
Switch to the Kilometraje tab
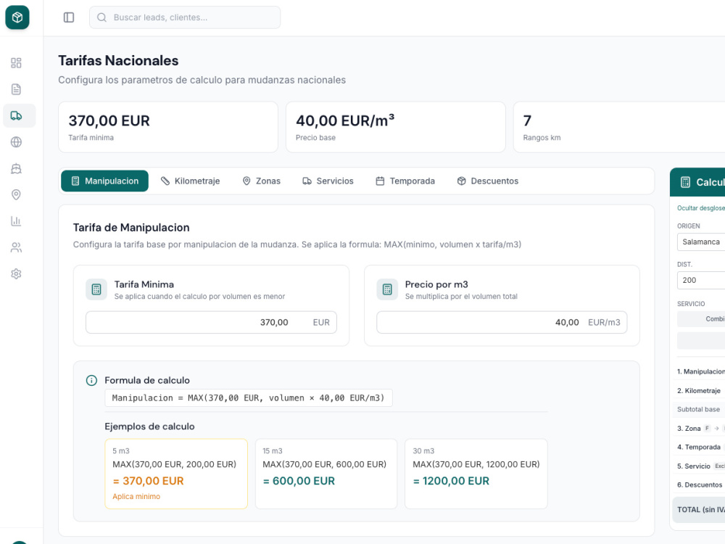point(191,181)
